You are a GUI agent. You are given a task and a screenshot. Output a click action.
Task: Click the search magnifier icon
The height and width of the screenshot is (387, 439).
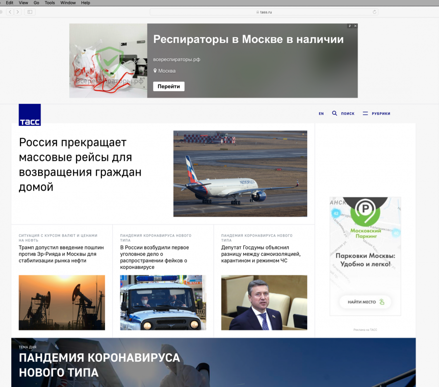click(335, 113)
